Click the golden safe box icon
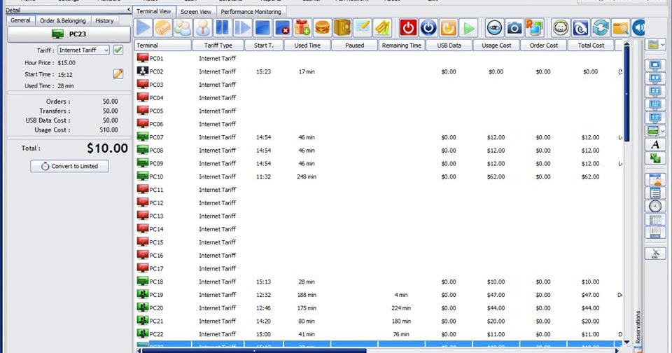Screen dimensions: 672x353 pos(342,28)
